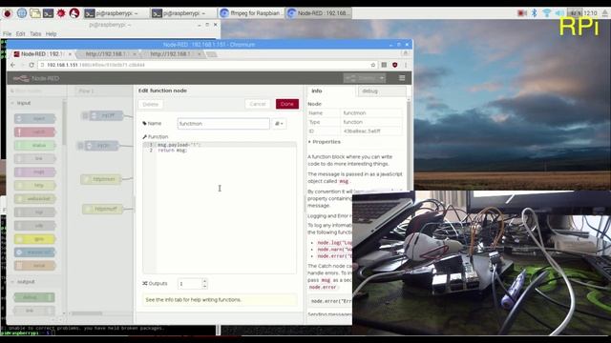The height and width of the screenshot is (343, 611).
Task: Switch to the Node-RED taskbar window
Action: pos(318,13)
